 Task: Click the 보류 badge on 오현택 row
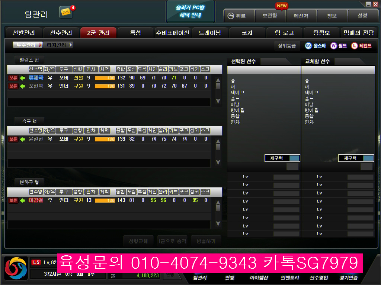click(13, 86)
